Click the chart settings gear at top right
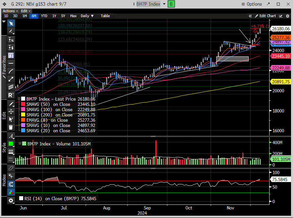 point(288,16)
